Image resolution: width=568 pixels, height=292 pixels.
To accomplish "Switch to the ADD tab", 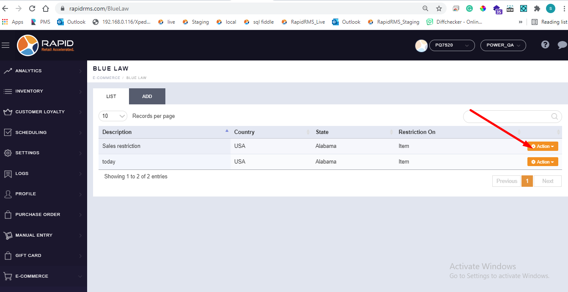I will [147, 96].
